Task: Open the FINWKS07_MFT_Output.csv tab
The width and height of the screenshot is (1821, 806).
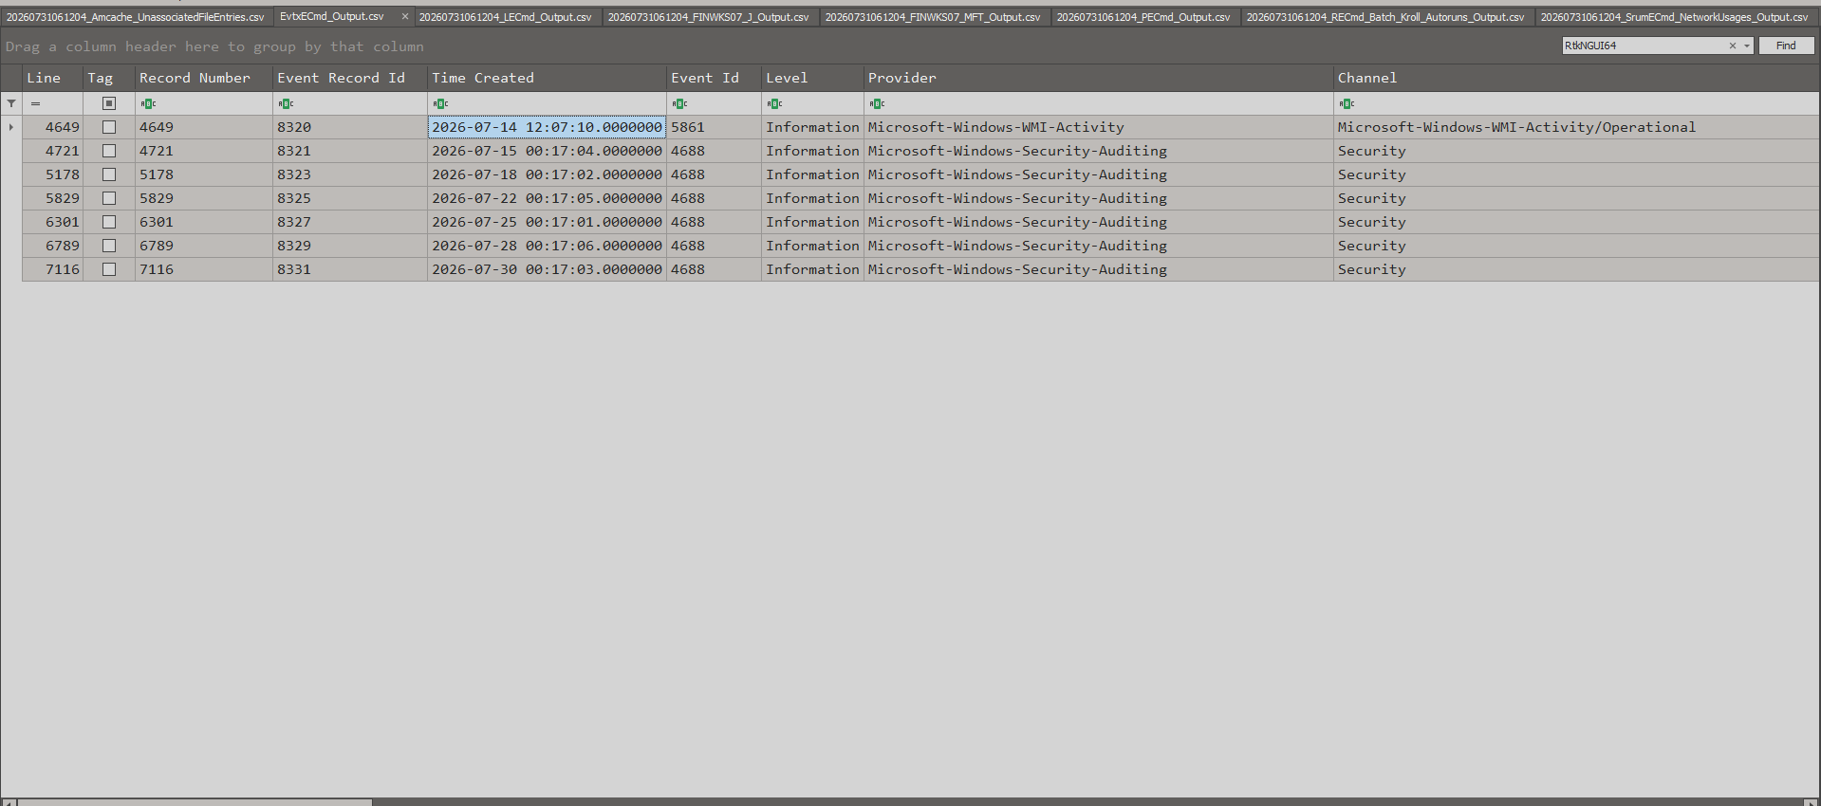Action: click(933, 17)
